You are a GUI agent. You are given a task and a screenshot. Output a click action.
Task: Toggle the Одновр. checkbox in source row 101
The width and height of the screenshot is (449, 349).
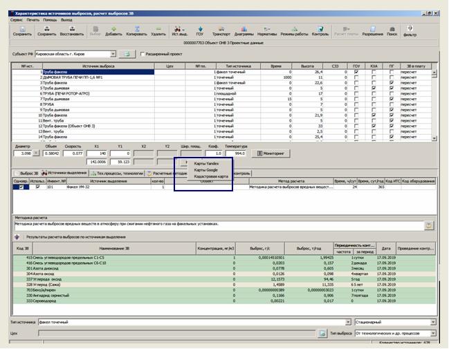click(x=21, y=187)
